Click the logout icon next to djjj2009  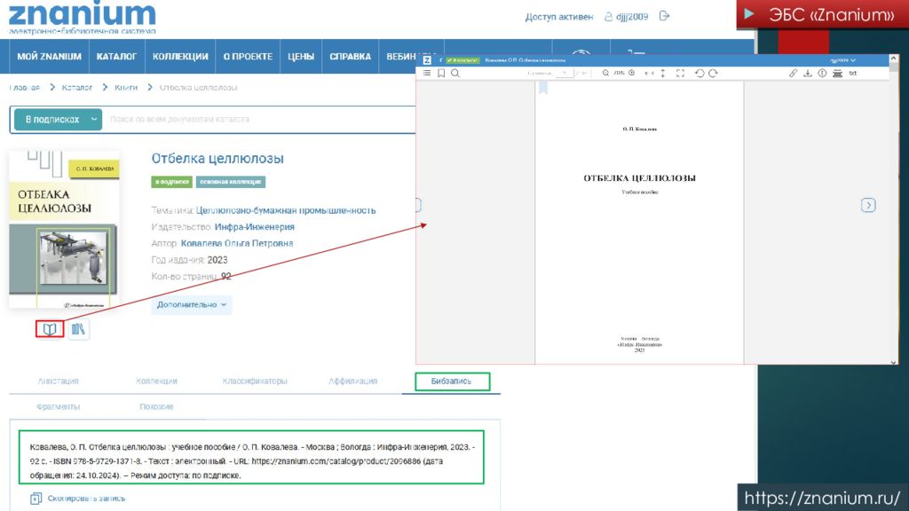[664, 16]
